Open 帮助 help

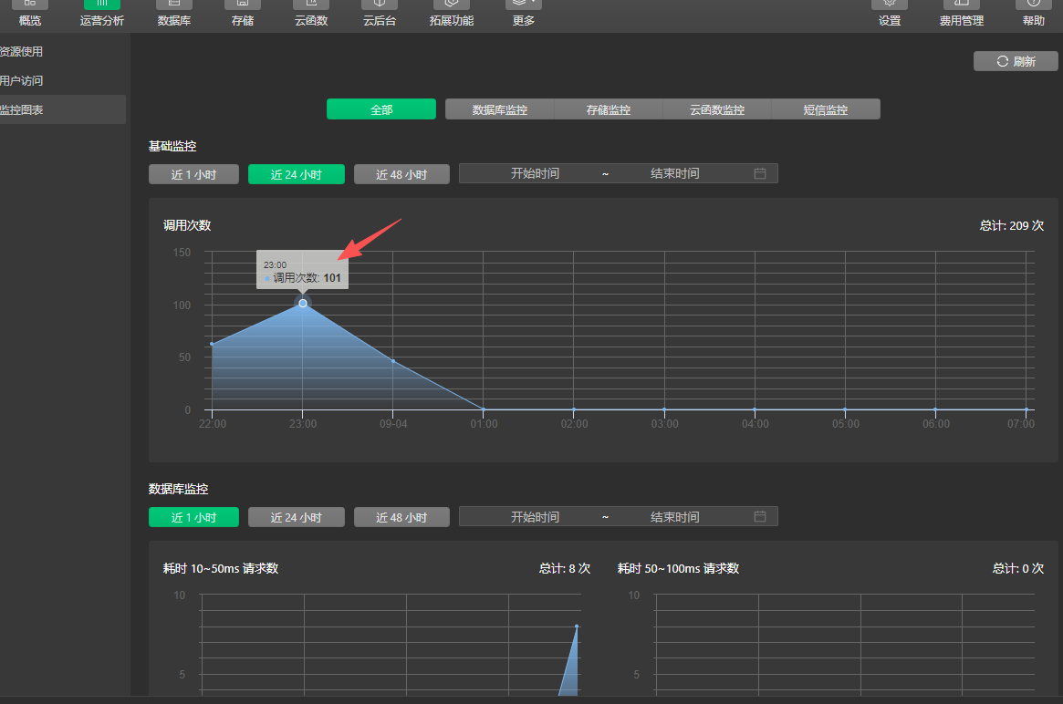point(1033,14)
